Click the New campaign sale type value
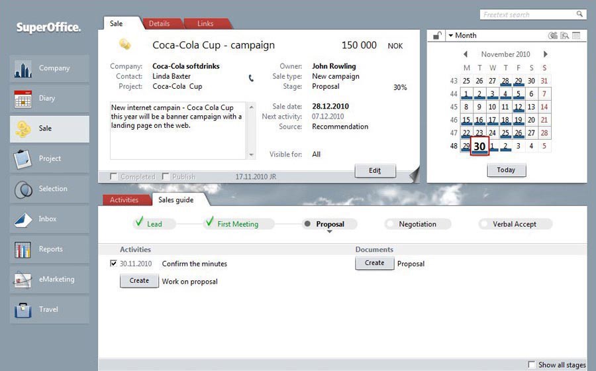This screenshot has height=371, width=596. coord(336,76)
